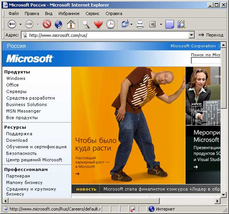This screenshot has width=229, height=214.
Task: Expand the Forward button history dropdown
Action: pyautogui.click(x=38, y=24)
